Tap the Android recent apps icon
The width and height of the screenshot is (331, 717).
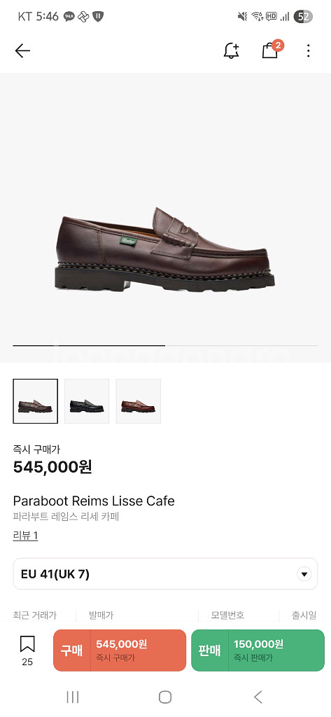[x=73, y=697]
